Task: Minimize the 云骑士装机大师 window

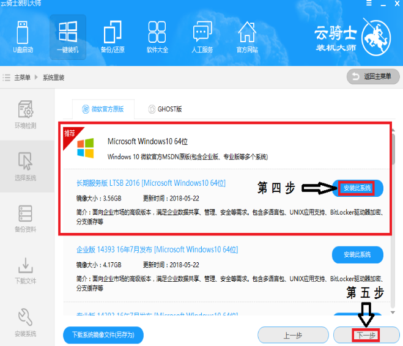Action: 383,4
